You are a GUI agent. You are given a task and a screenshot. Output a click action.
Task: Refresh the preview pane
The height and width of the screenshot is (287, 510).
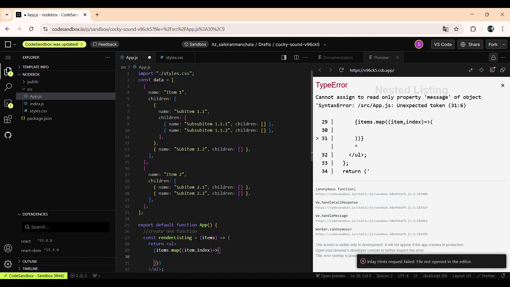pyautogui.click(x=341, y=70)
